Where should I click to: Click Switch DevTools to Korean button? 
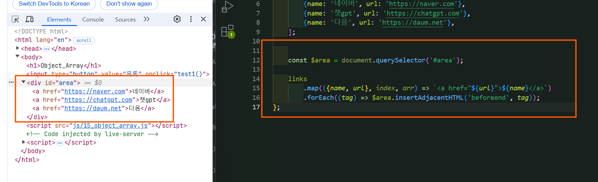click(x=54, y=4)
